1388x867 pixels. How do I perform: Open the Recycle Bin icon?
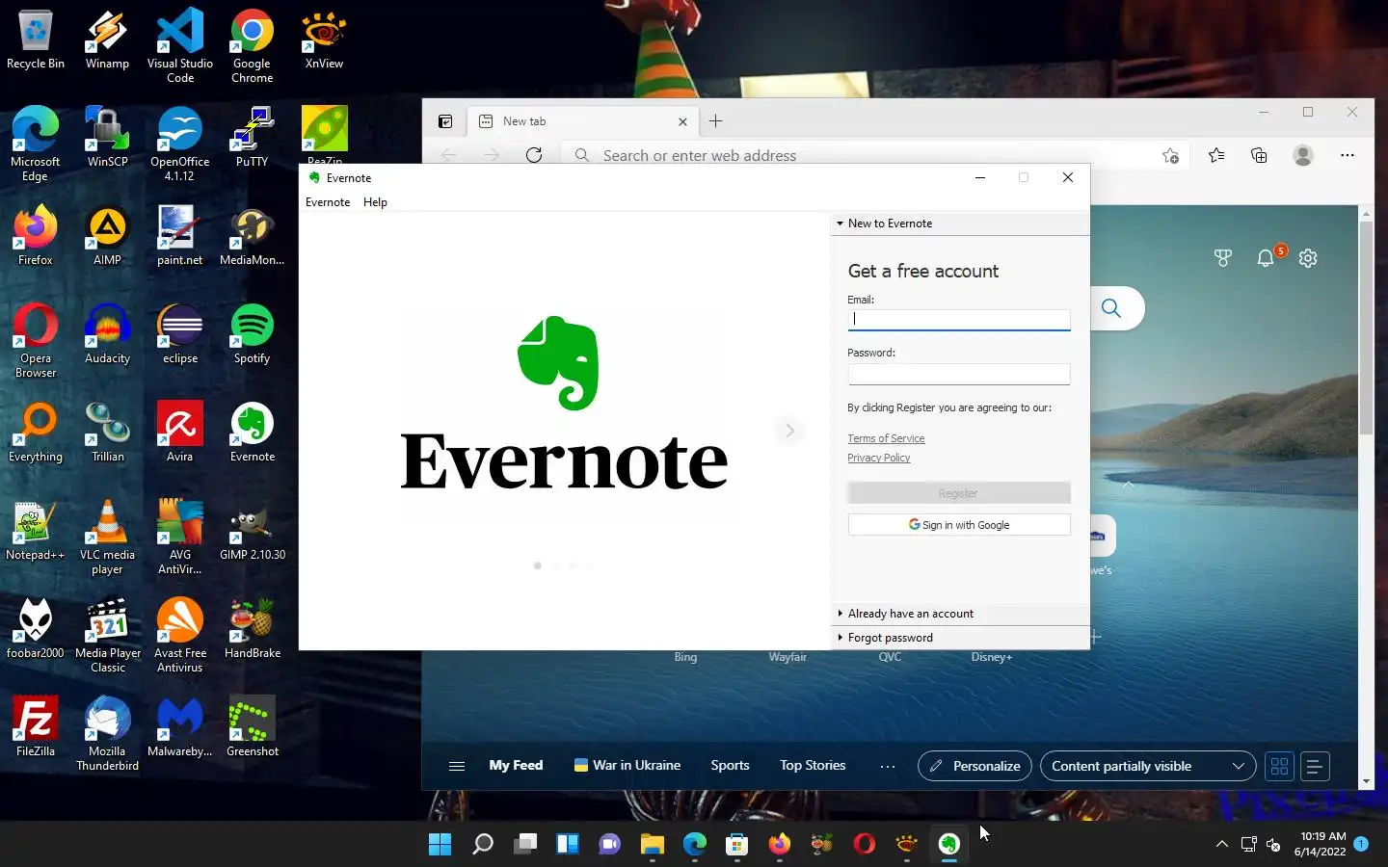[x=36, y=39]
